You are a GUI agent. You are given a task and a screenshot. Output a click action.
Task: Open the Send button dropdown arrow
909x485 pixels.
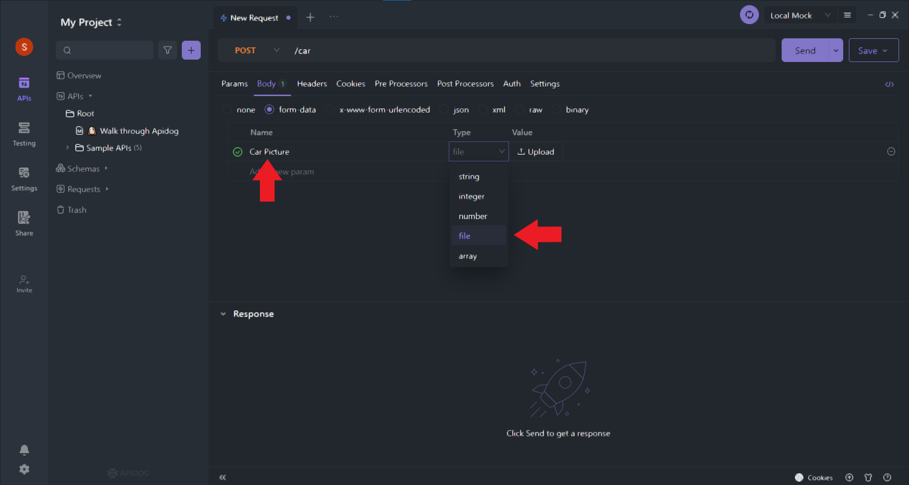pyautogui.click(x=836, y=51)
